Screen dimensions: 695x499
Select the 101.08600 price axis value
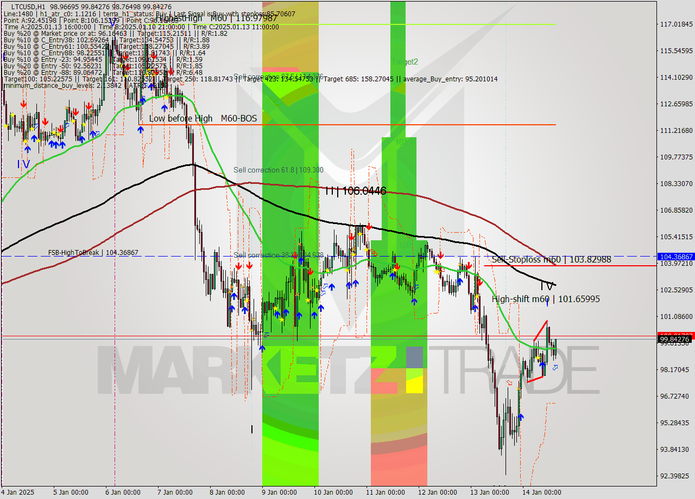click(676, 316)
